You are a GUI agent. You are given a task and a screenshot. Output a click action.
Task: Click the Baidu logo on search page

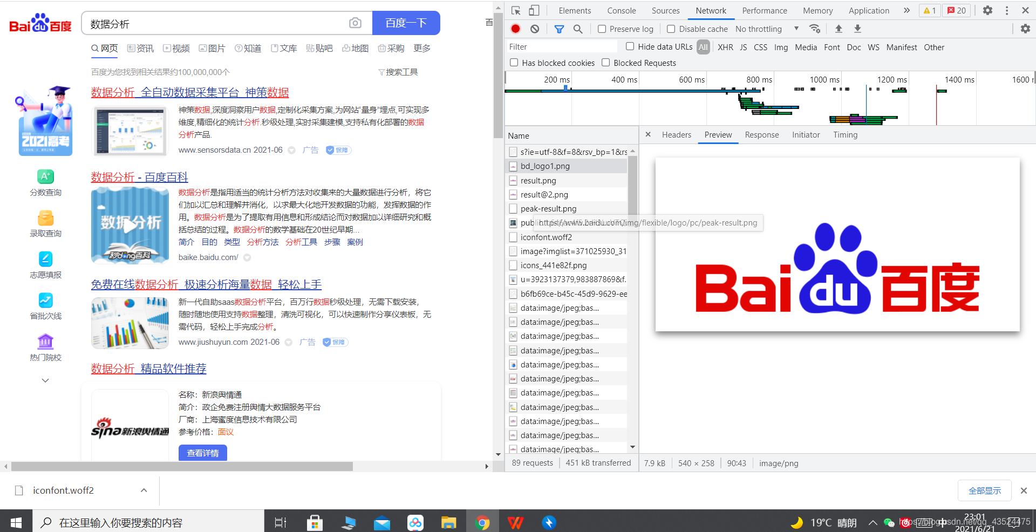40,23
